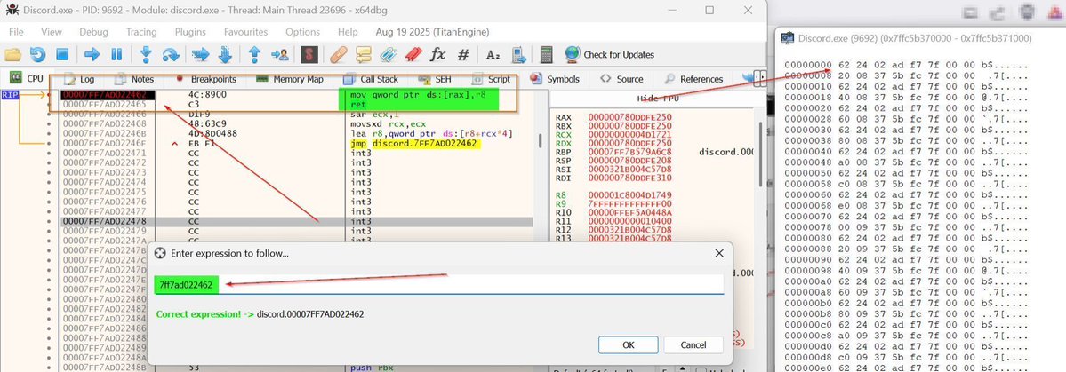Switch to the Breakpoints tab

[x=205, y=79]
